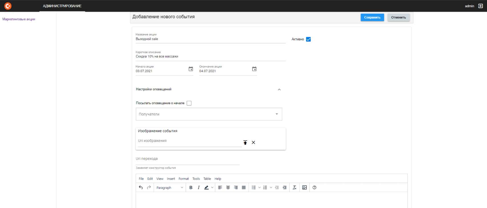Click the insert image editor icon
The height and width of the screenshot is (208, 487).
[x=304, y=187]
